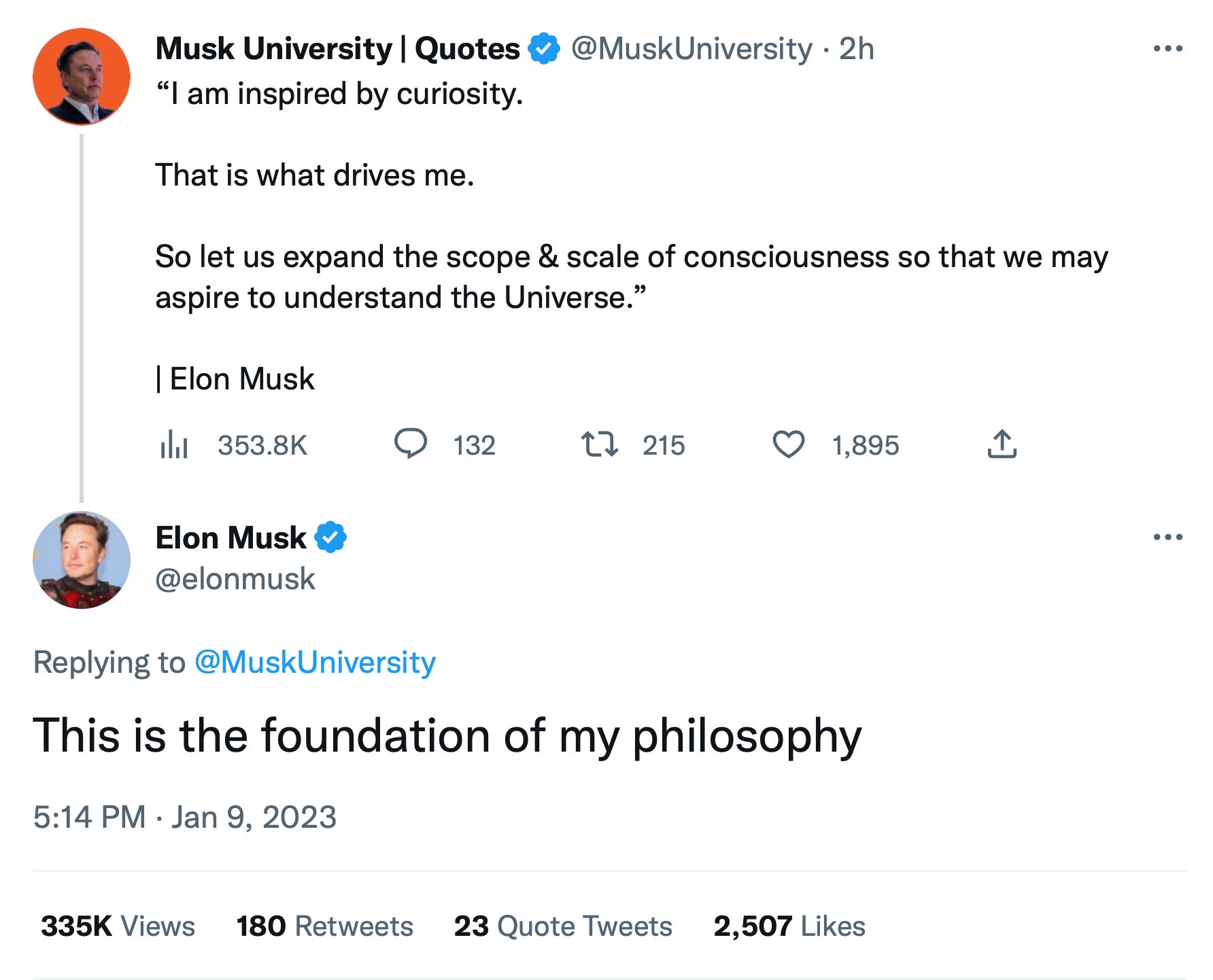Click the share upload icon
Image resolution: width=1213 pixels, height=980 pixels.
point(1002,444)
